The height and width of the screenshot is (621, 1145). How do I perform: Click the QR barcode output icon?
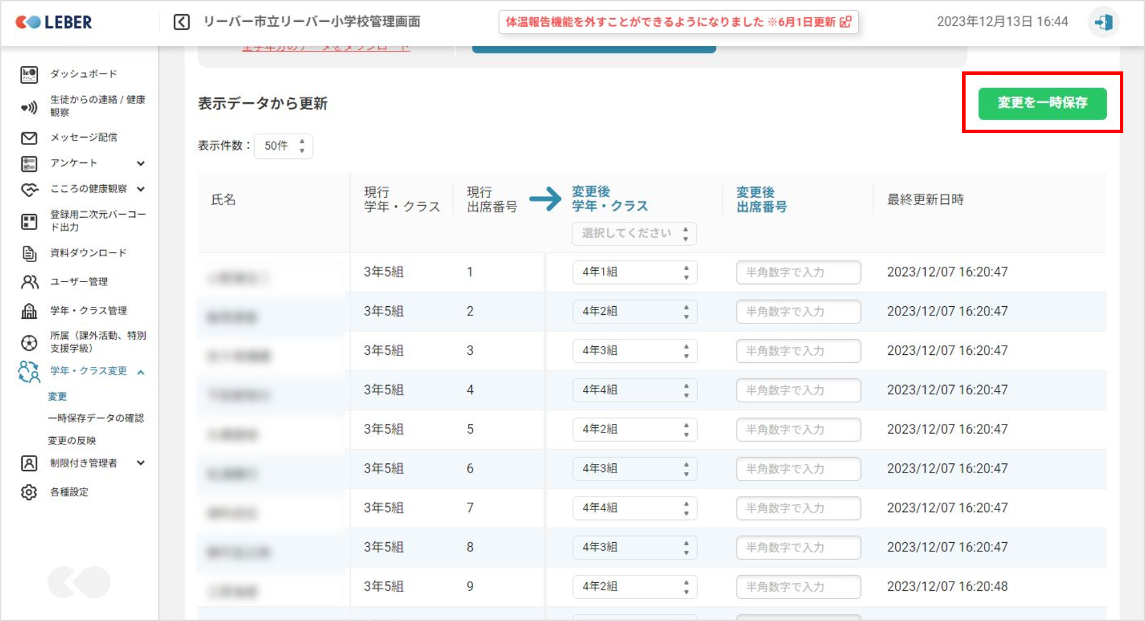pos(29,221)
